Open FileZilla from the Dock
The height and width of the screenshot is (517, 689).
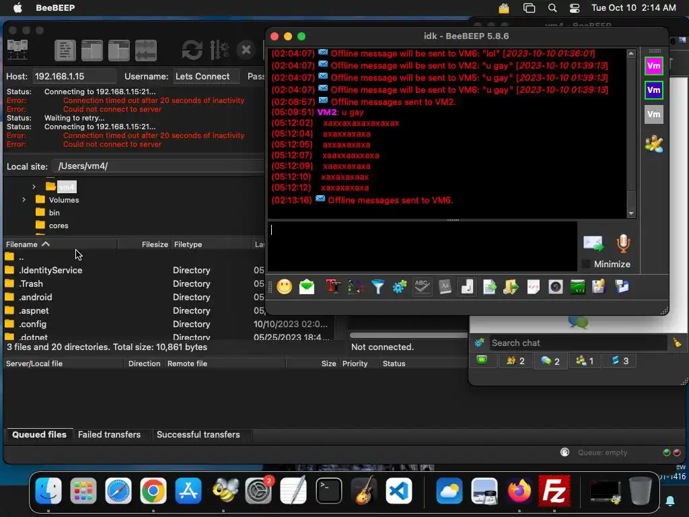[554, 491]
